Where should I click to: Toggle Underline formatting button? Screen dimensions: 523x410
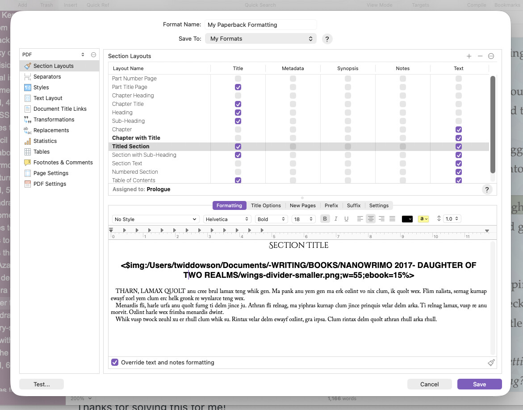coord(347,219)
